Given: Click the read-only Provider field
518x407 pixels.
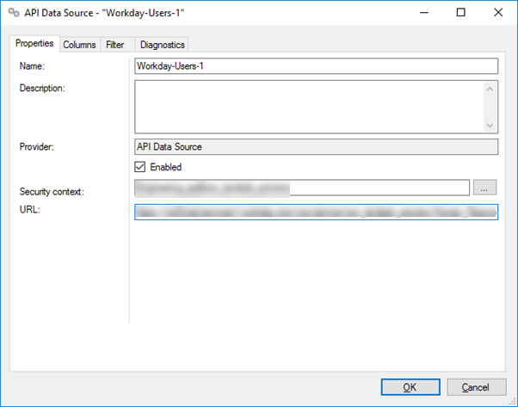Looking at the screenshot, I should 316,146.
